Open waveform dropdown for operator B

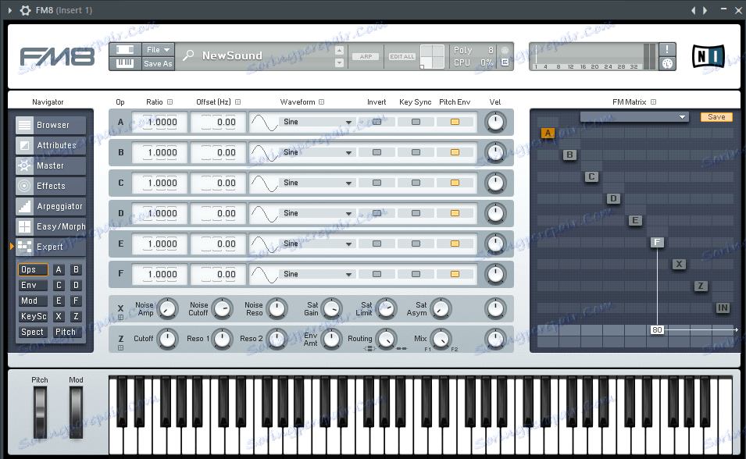pos(317,152)
